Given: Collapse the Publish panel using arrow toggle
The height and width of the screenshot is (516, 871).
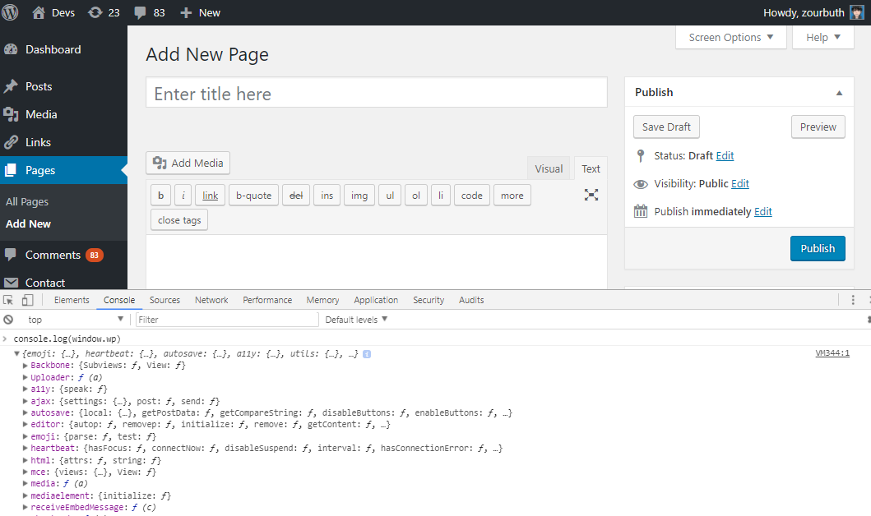Looking at the screenshot, I should click(x=839, y=93).
